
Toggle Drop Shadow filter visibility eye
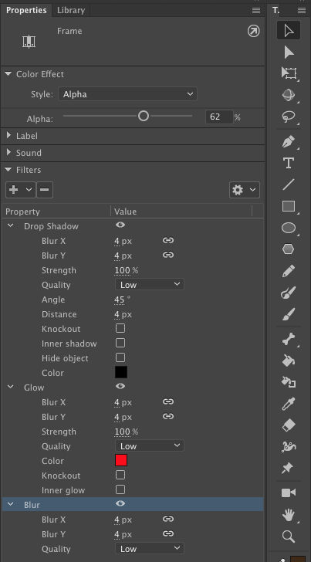point(120,225)
